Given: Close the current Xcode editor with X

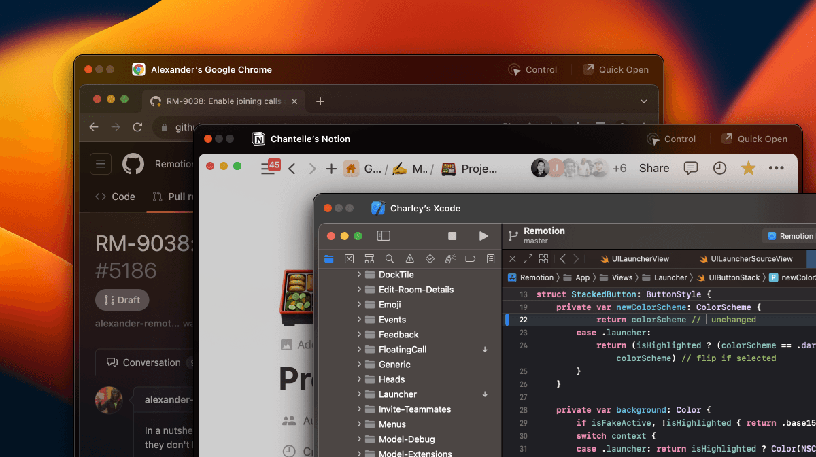Looking at the screenshot, I should tap(513, 259).
